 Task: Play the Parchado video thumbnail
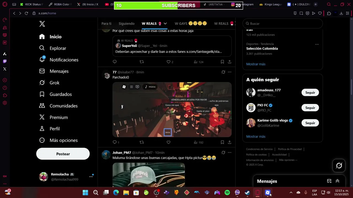tap(172, 110)
